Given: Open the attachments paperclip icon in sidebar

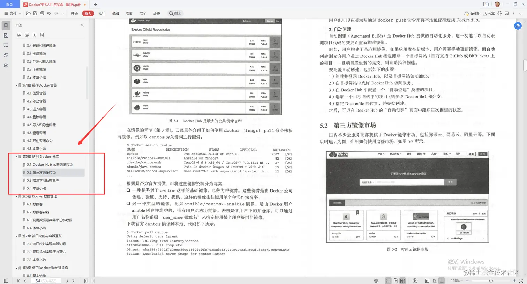Looking at the screenshot, I should (x=5, y=55).
